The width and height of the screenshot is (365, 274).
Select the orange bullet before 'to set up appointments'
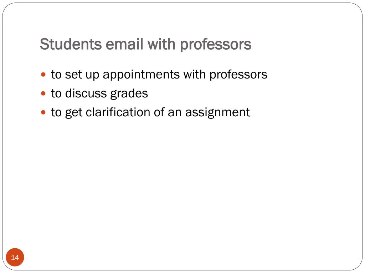point(43,75)
